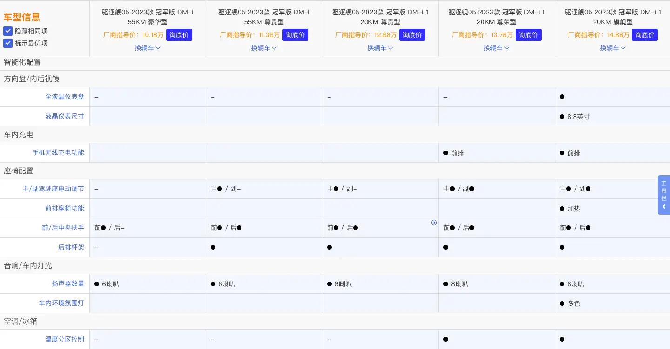The image size is (670, 349).
Task: Play the video for 前/后中央扶手 feature
Action: [434, 223]
